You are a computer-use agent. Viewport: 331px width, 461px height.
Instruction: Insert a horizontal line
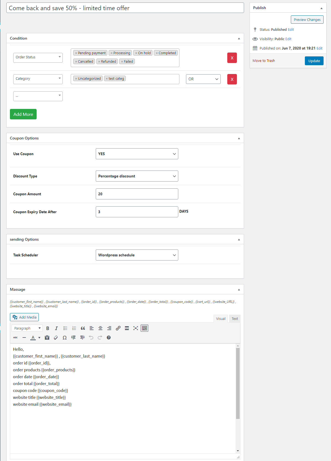click(24, 337)
